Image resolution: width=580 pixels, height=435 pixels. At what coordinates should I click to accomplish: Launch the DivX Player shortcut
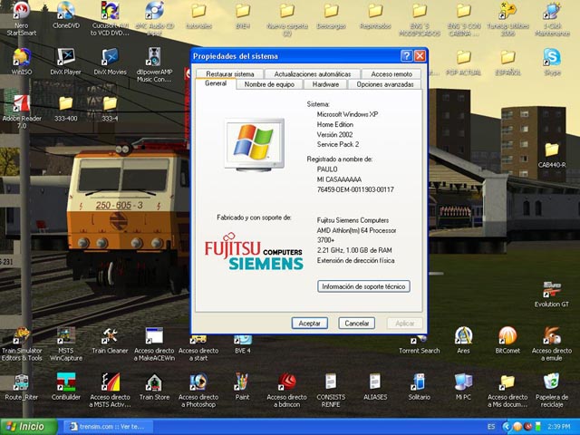click(x=65, y=56)
